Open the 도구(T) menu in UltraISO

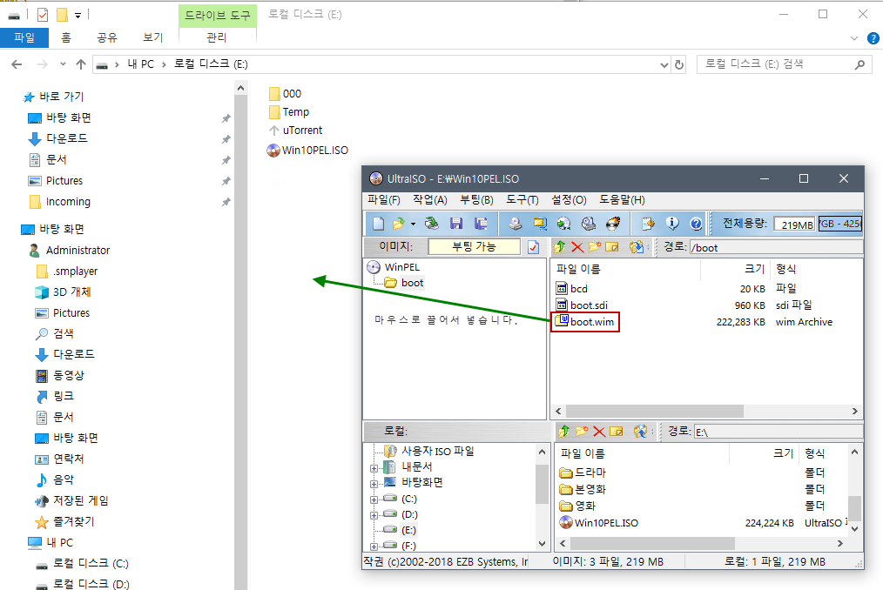click(x=522, y=200)
